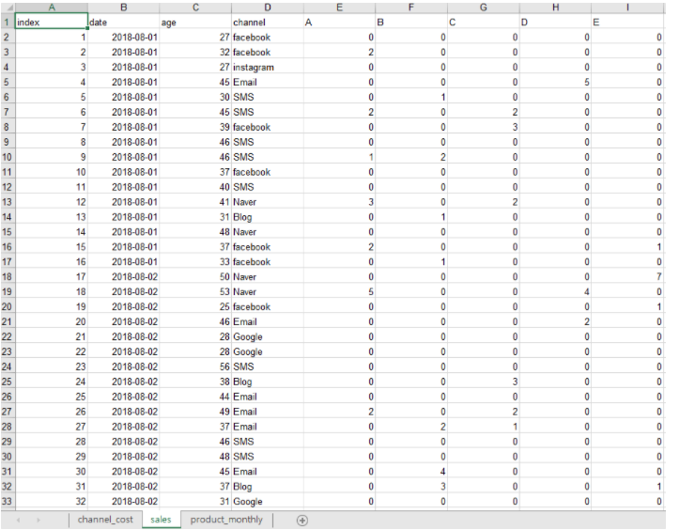The width and height of the screenshot is (680, 530).
Task: Add a new sheet with plus icon
Action: point(302,520)
